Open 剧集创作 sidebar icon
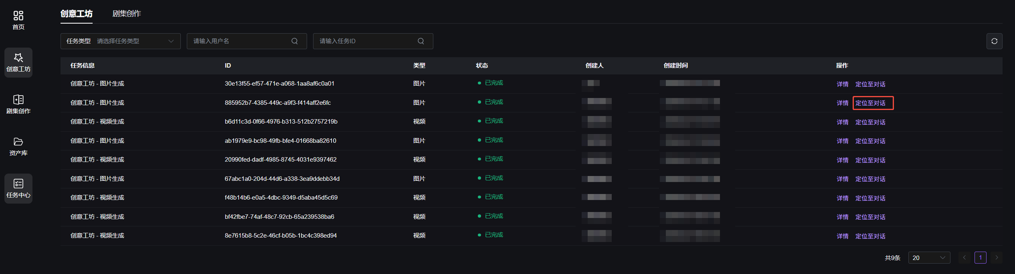Screen dimensions: 1015x274 18,104
